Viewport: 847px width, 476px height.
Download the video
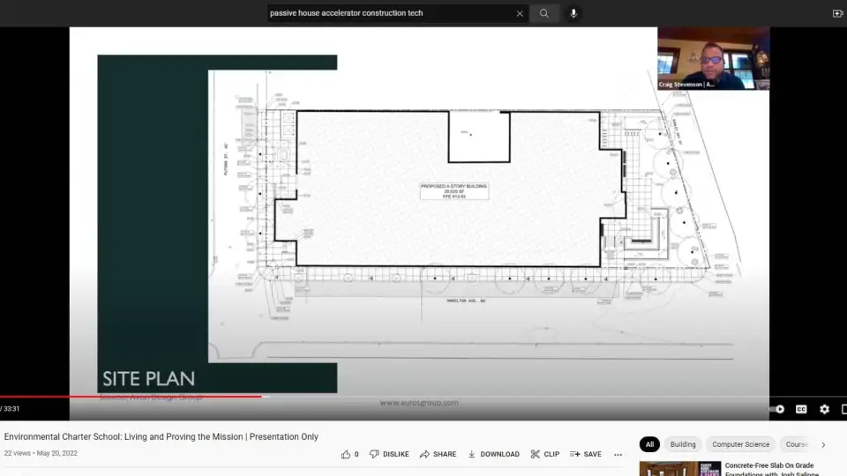[x=493, y=454]
